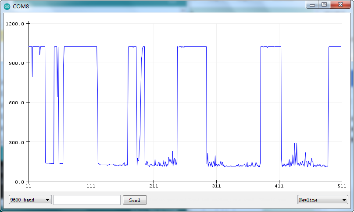
Task: Minimize the COM8 window
Action: pos(312,5)
